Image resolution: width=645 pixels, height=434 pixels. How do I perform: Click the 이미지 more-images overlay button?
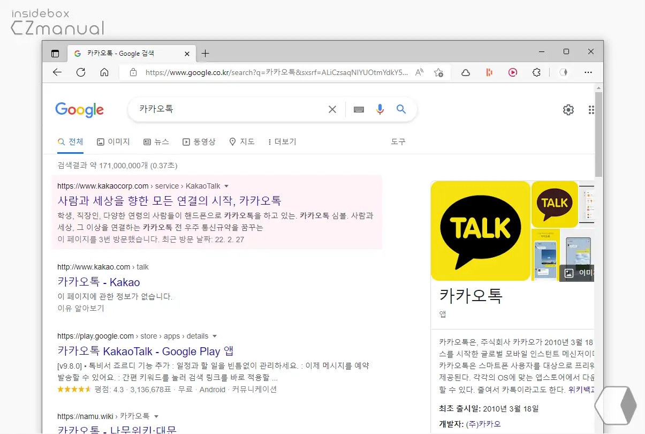tap(577, 273)
